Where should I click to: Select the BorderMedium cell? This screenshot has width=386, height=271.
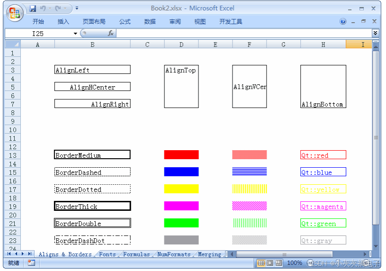pyautogui.click(x=92, y=155)
